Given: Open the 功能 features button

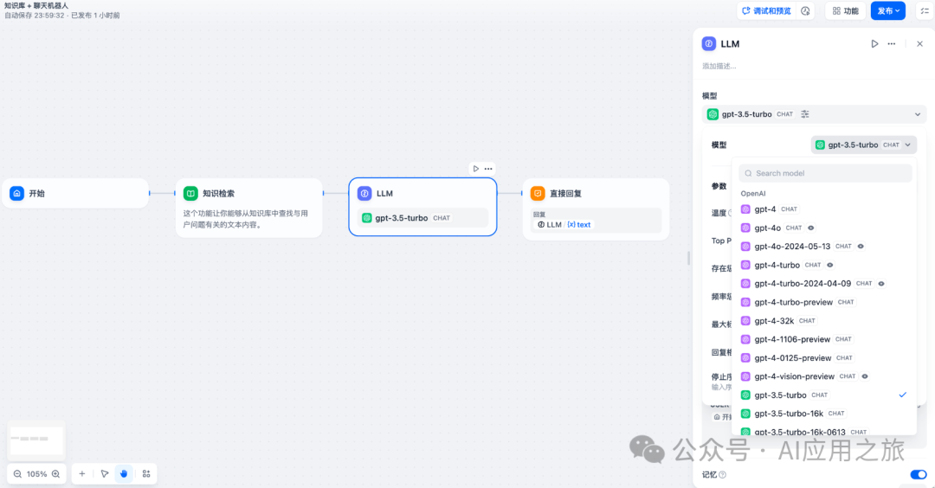Looking at the screenshot, I should pos(846,10).
